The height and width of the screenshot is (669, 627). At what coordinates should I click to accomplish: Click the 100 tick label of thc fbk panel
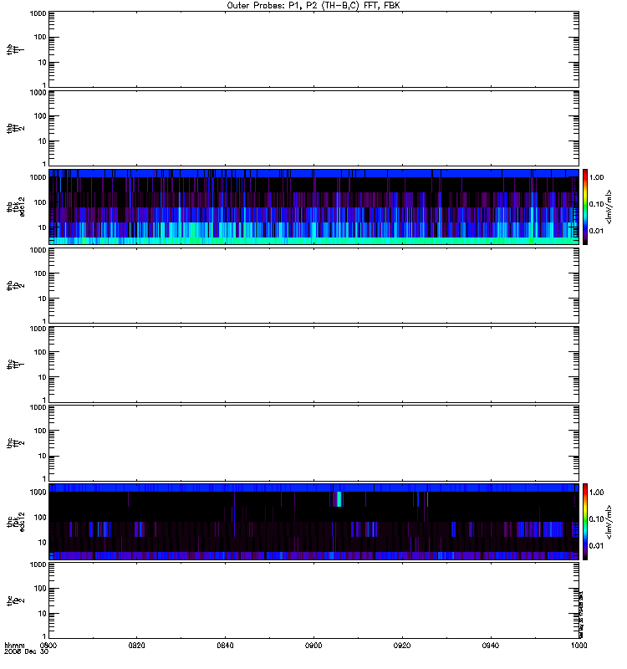pyautogui.click(x=40, y=518)
